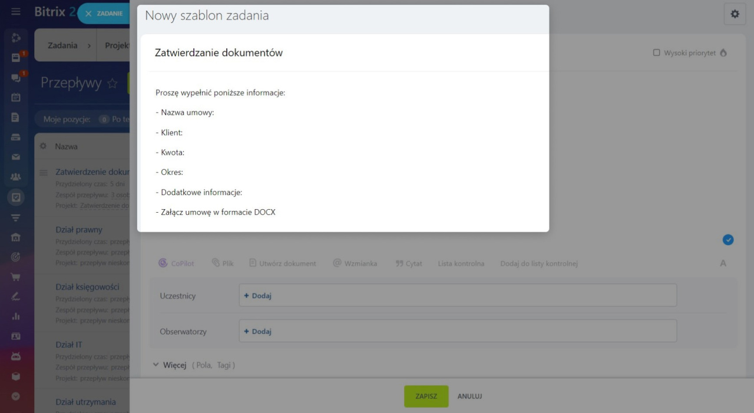
Task: Save the template with ZAPISZ button
Action: (426, 397)
